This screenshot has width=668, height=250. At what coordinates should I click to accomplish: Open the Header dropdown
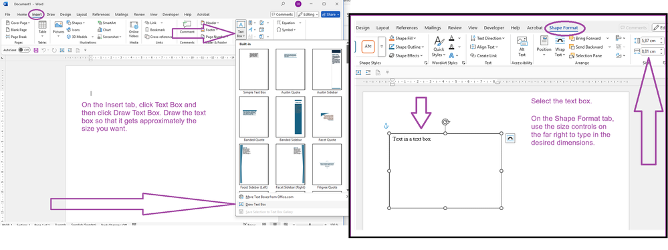coord(209,23)
